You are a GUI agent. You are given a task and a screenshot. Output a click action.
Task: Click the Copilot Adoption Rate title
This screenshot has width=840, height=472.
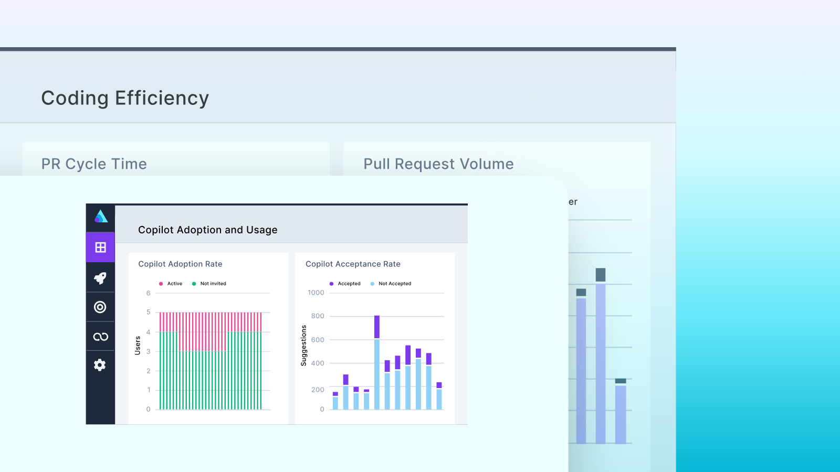(x=180, y=264)
